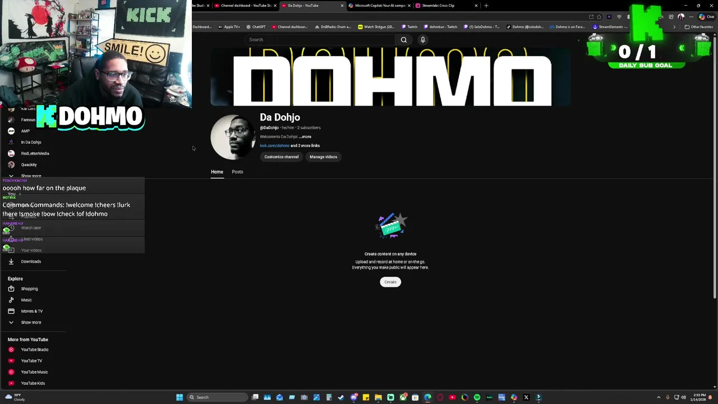Open the Watch Shōgun bookmark
718x404 pixels.
click(x=376, y=27)
